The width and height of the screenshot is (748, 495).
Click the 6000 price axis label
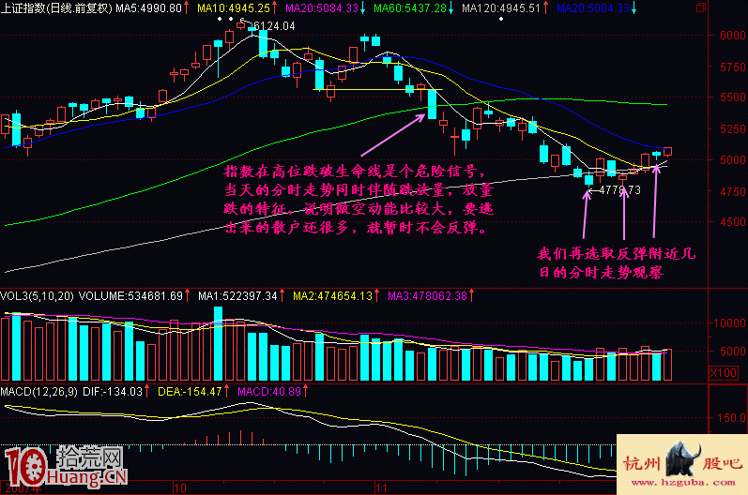click(733, 36)
